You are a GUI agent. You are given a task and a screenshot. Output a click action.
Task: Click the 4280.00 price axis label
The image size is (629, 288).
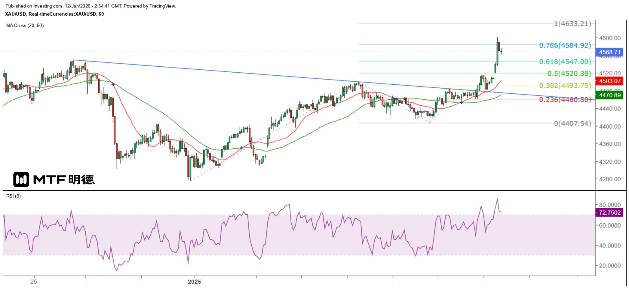tap(610, 179)
